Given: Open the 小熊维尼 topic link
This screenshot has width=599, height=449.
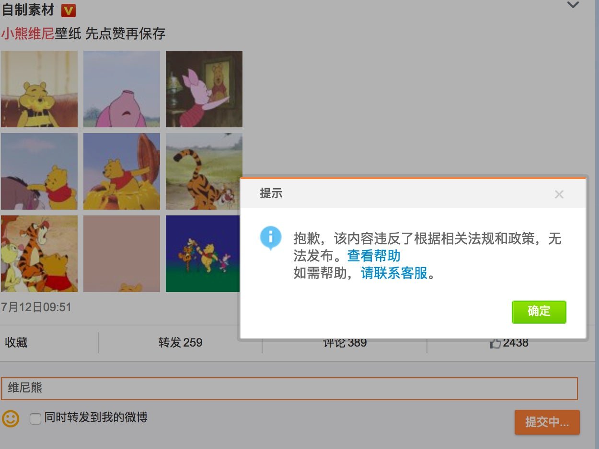Looking at the screenshot, I should pyautogui.click(x=28, y=34).
